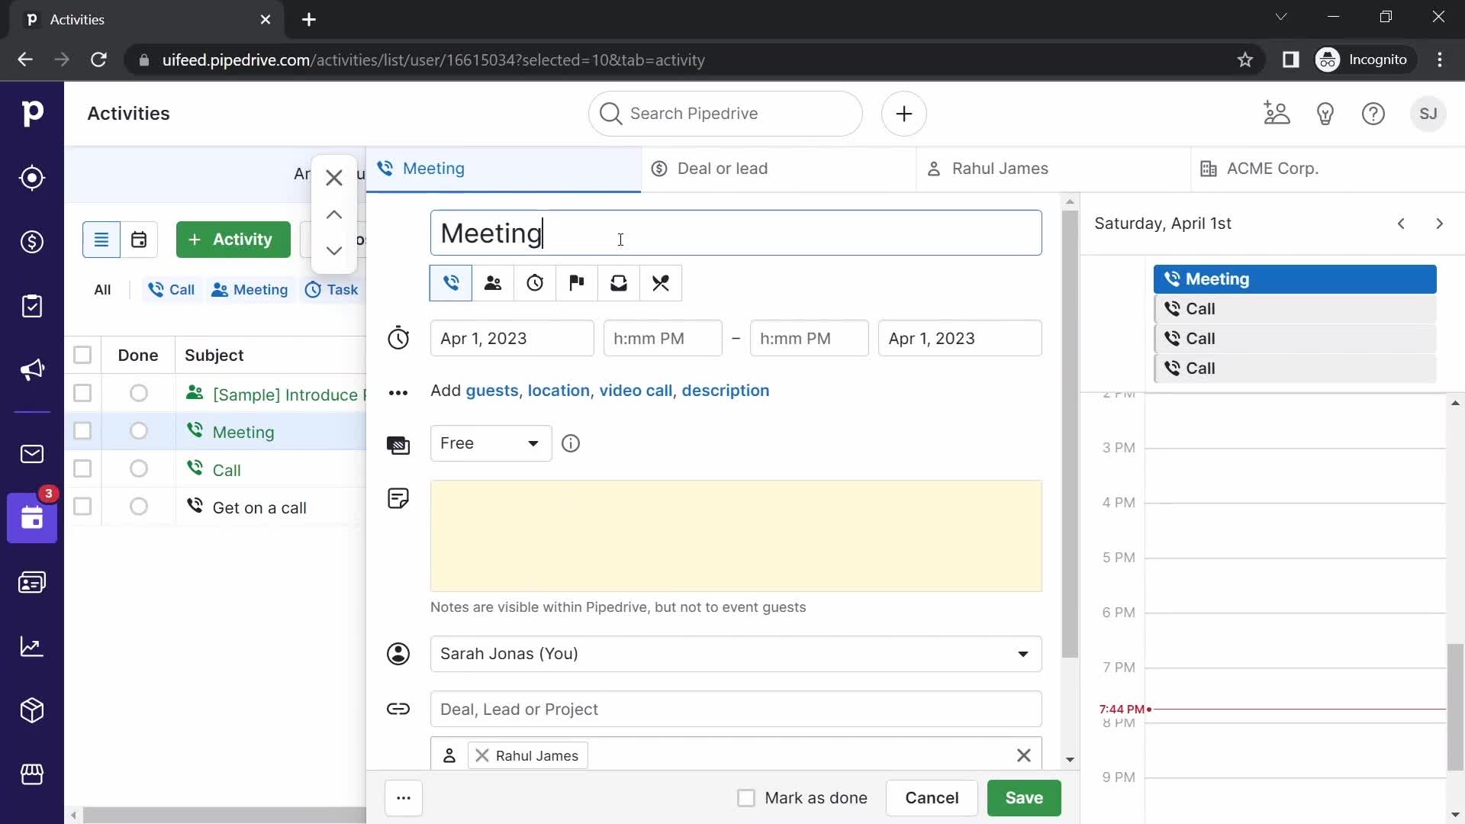Open Contacts card icon in sidebar

point(32,582)
